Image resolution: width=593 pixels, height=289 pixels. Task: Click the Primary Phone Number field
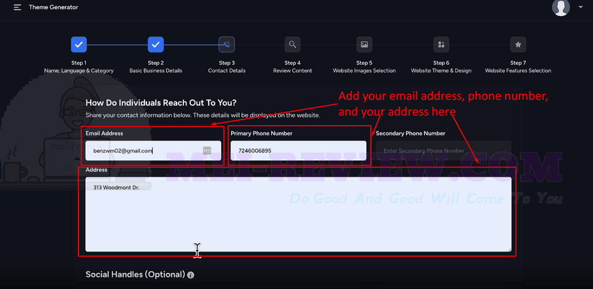298,150
